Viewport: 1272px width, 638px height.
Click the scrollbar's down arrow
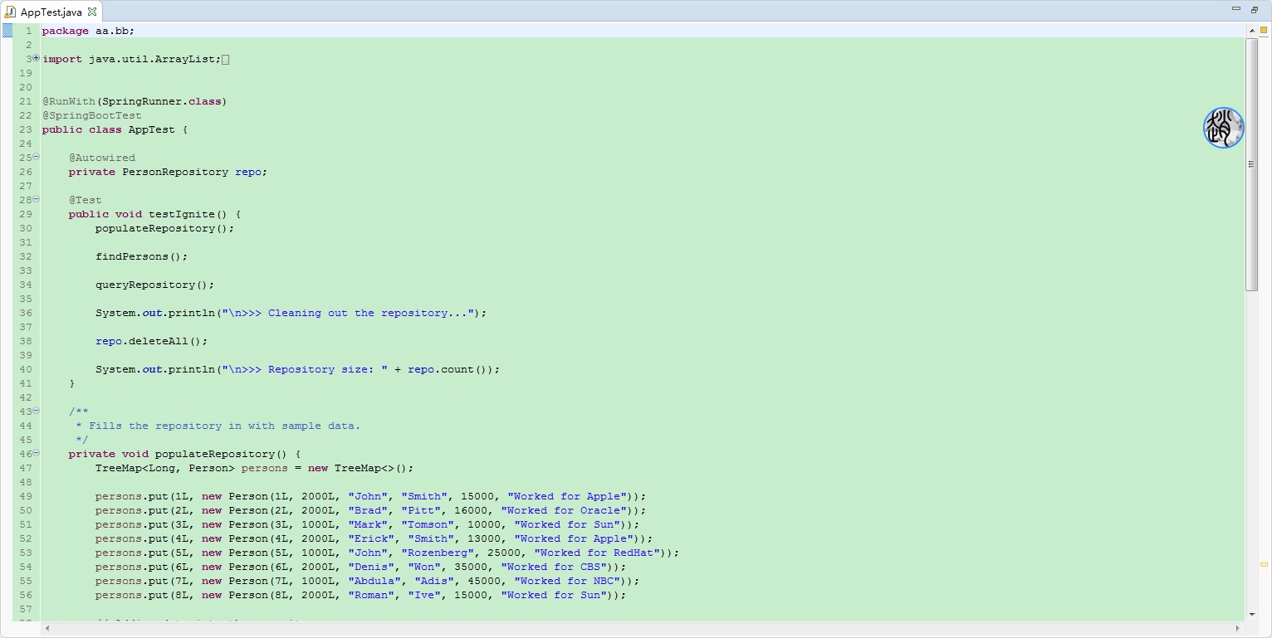coord(1252,616)
